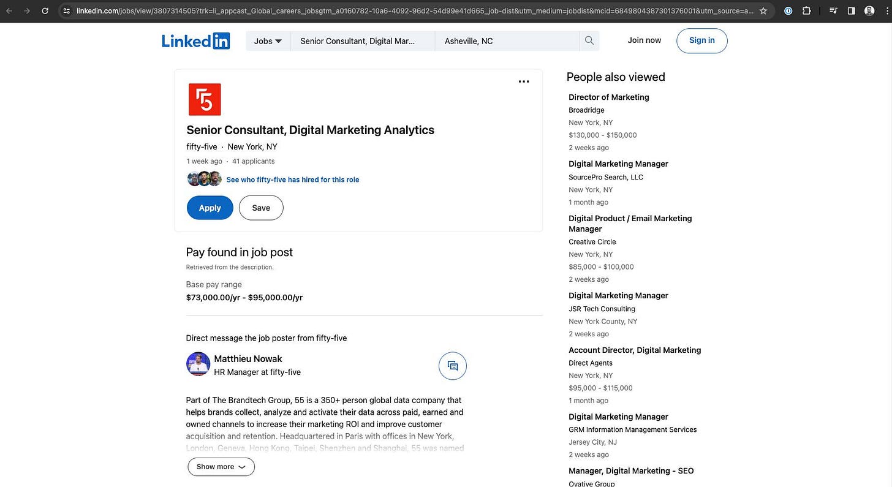The width and height of the screenshot is (892, 487).
Task: Open Matthieu Nowak's name link
Action: tap(248, 359)
